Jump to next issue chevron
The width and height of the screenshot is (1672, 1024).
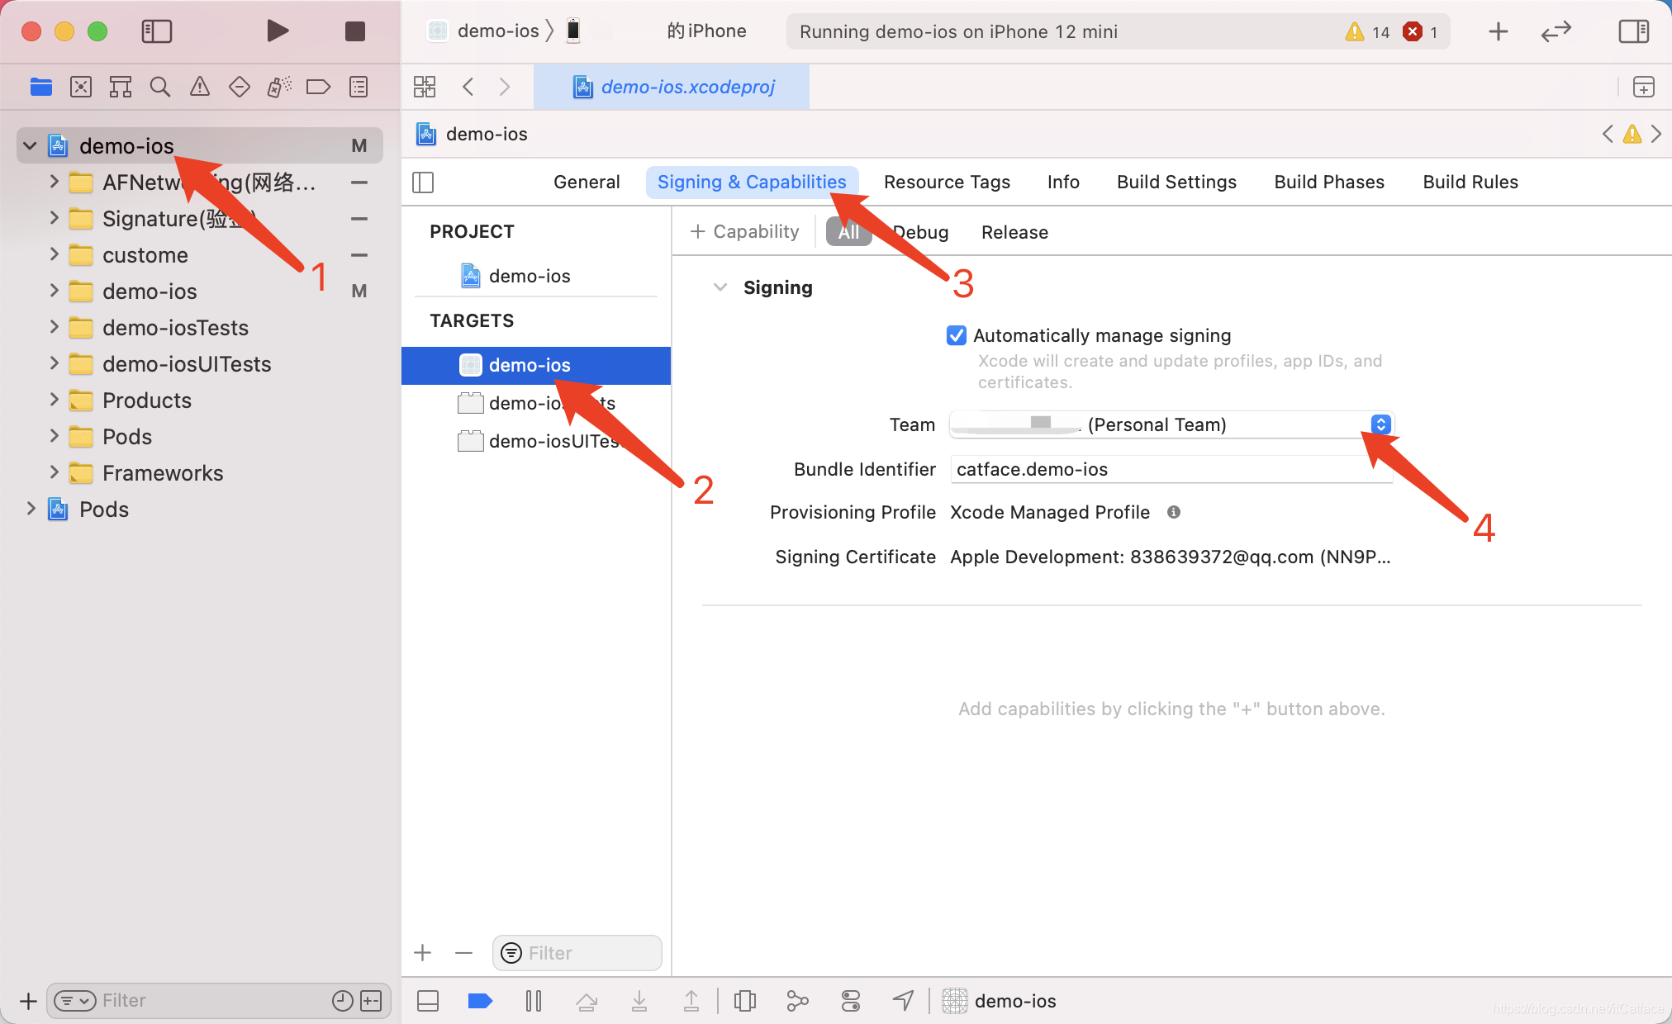click(1655, 134)
